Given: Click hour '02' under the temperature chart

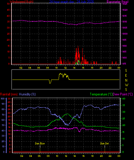Looking at the screenshot, I should 22,156.
